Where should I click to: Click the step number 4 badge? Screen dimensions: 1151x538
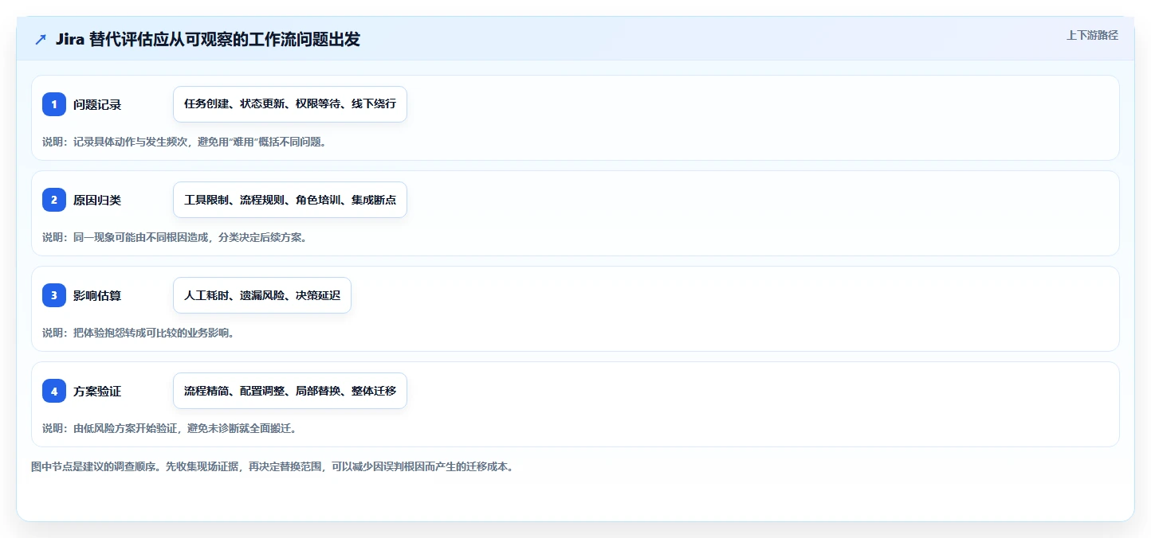click(x=54, y=391)
